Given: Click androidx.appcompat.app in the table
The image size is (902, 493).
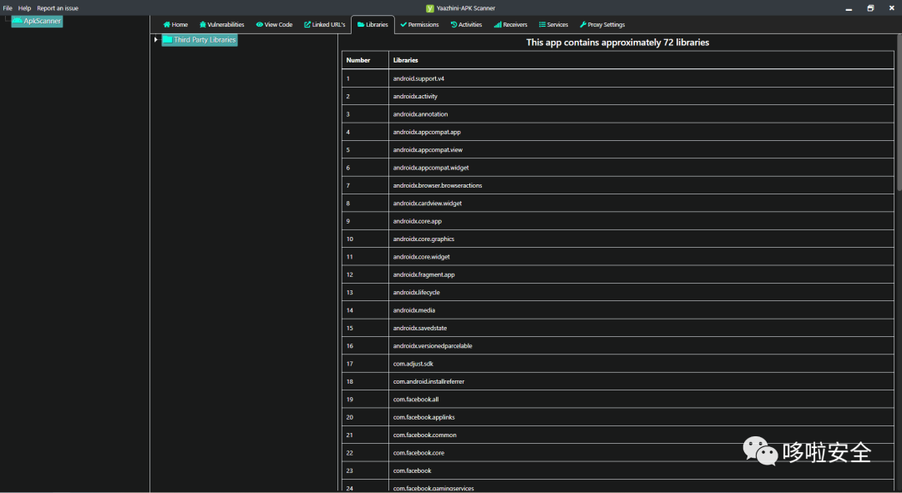Looking at the screenshot, I should pos(427,132).
